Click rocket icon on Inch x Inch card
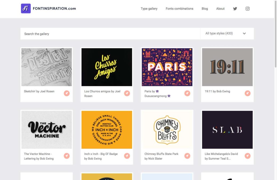This screenshot has width=277, height=180. pyautogui.click(x=127, y=156)
